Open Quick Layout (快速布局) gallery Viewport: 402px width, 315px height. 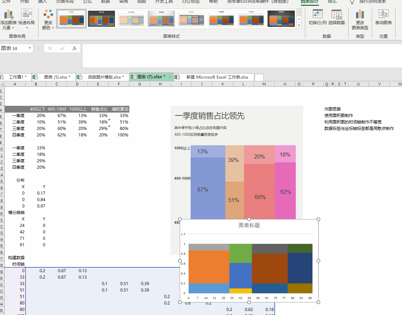point(27,19)
